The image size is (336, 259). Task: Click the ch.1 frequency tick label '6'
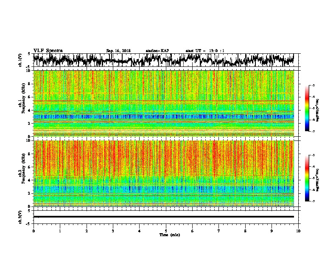point(30,97)
